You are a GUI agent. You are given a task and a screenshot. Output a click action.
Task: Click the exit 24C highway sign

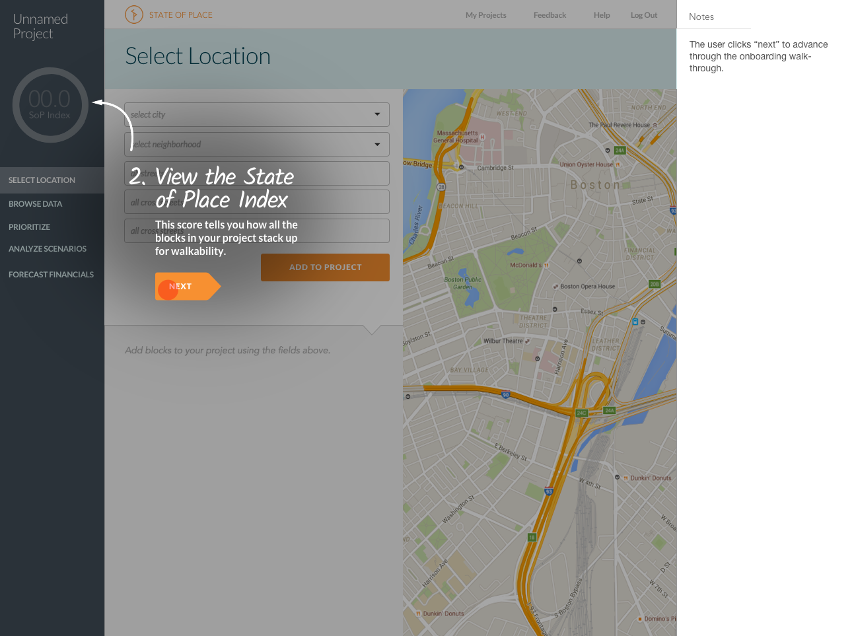coord(581,413)
